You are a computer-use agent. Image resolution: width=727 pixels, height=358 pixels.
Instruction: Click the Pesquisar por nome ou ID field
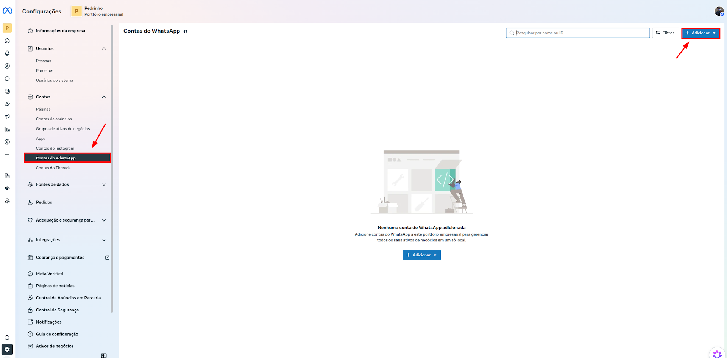[x=578, y=33]
